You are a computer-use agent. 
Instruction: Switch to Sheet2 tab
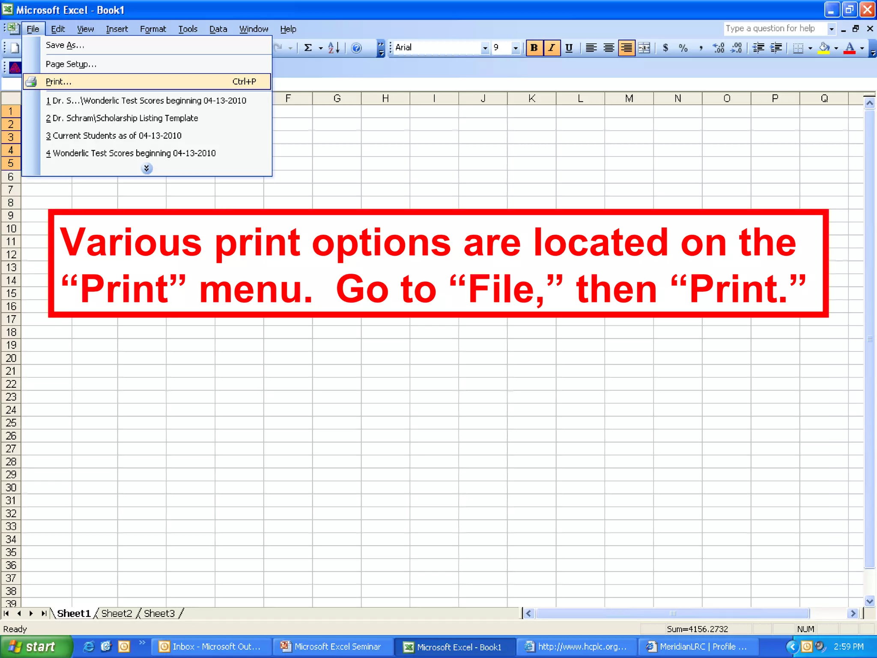(x=117, y=613)
